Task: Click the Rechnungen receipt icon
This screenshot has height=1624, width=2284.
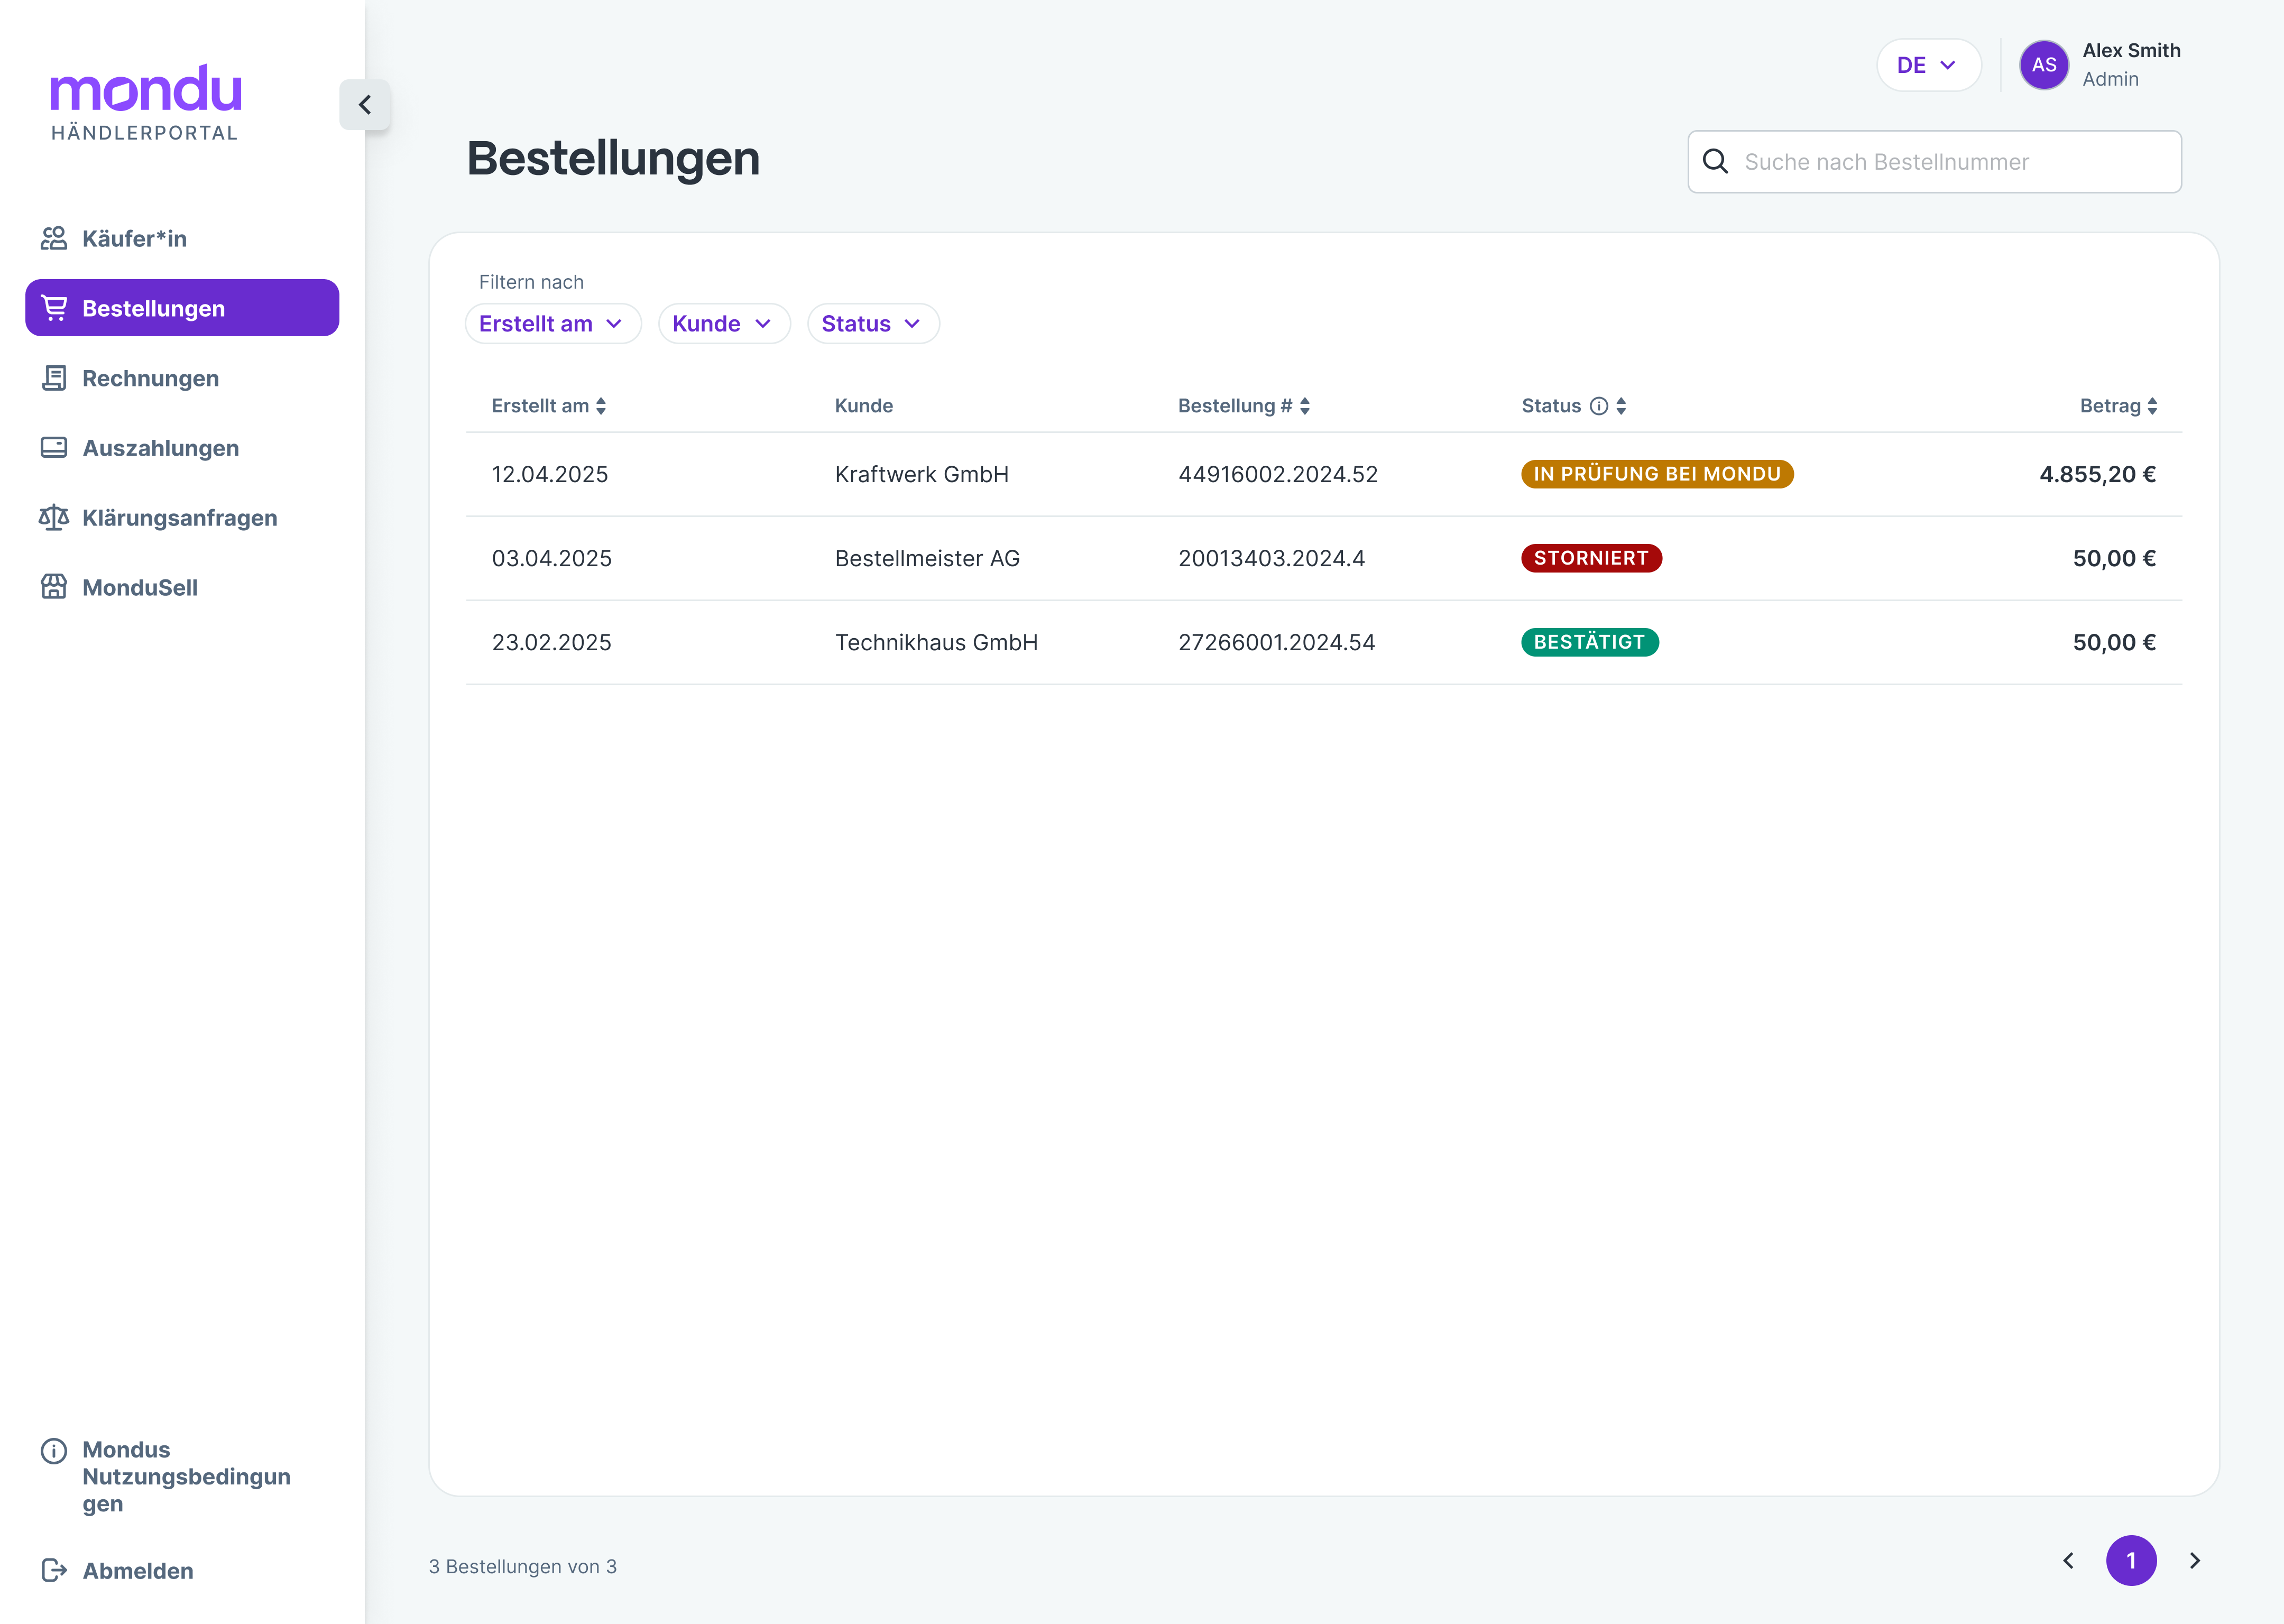Action: [54, 378]
